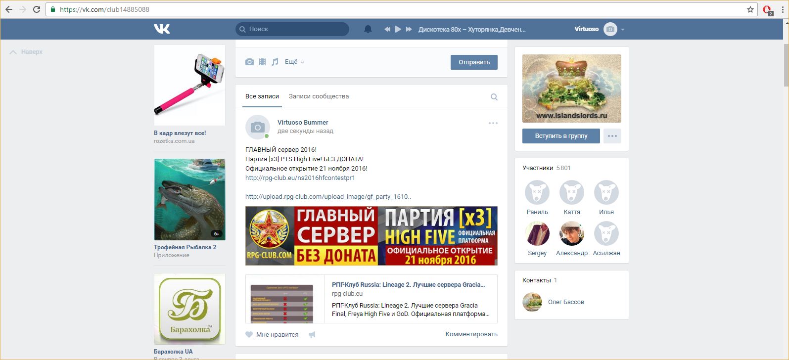Open member Асылжан avatar
This screenshot has width=789, height=360.
tap(606, 233)
